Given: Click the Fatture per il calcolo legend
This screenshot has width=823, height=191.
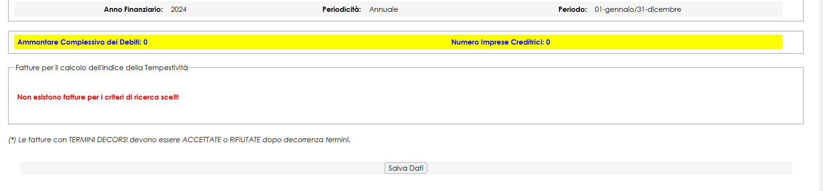Looking at the screenshot, I should 102,68.
